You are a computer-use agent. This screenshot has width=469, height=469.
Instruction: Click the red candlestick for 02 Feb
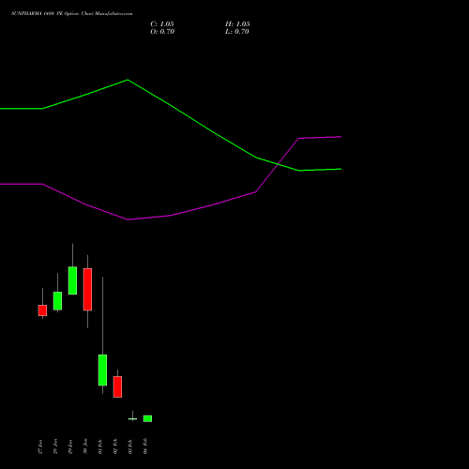coord(117,386)
